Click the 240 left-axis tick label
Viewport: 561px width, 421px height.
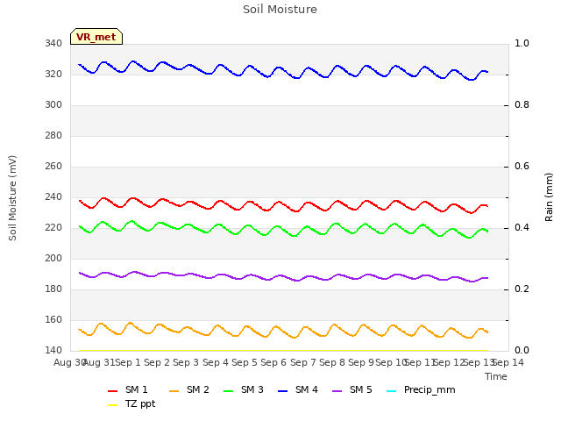[x=53, y=197]
